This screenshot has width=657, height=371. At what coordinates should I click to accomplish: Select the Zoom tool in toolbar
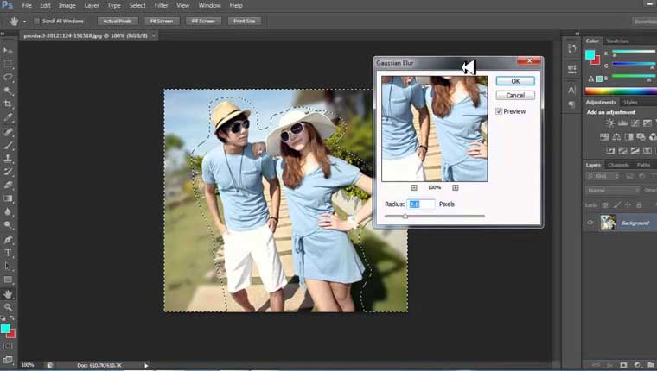point(9,307)
